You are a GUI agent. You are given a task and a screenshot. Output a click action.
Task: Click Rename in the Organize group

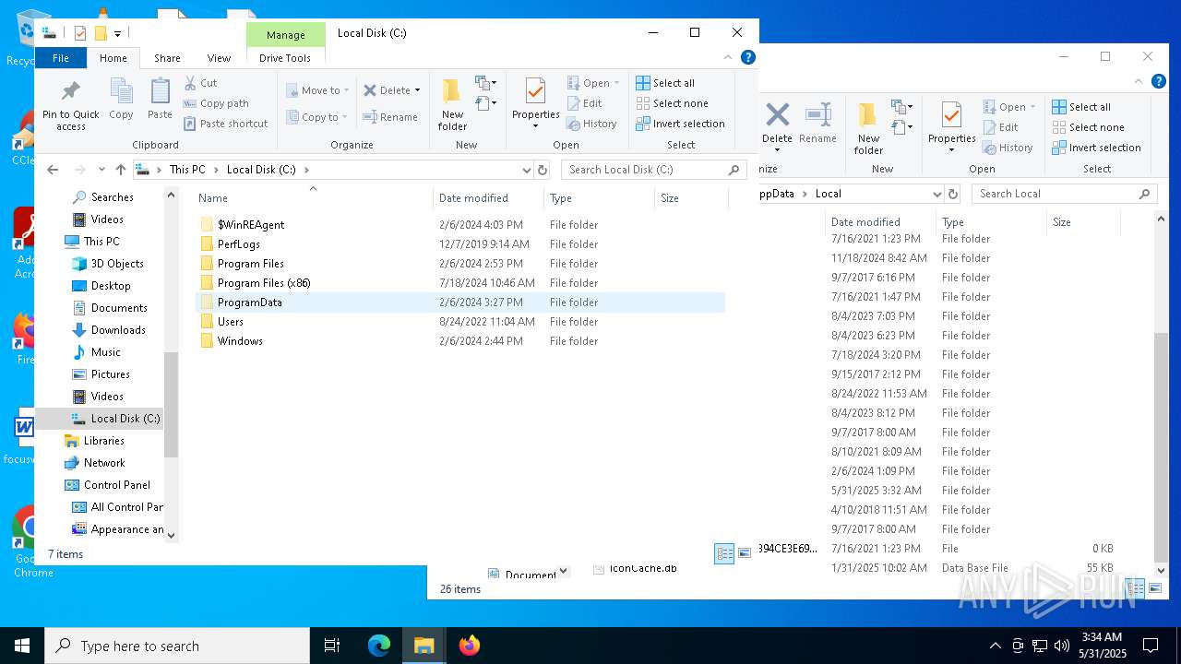(390, 117)
